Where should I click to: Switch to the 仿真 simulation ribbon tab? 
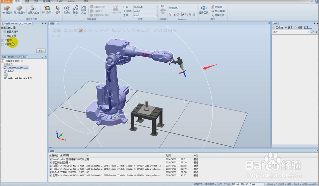36,1
